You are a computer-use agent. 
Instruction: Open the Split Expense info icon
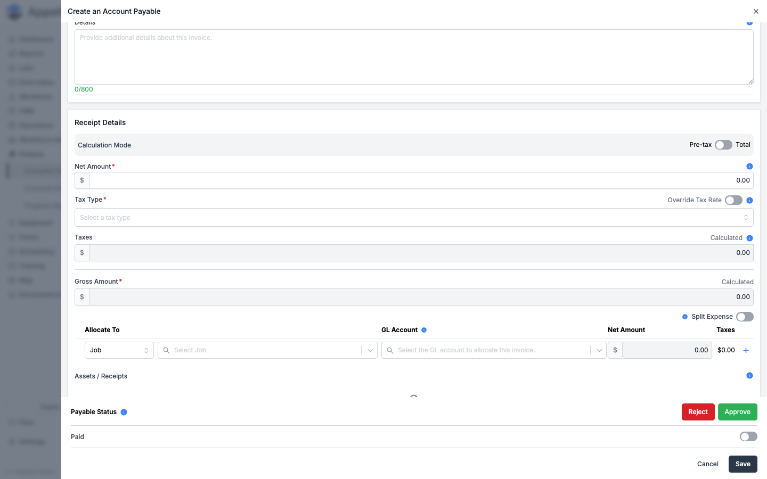click(685, 317)
